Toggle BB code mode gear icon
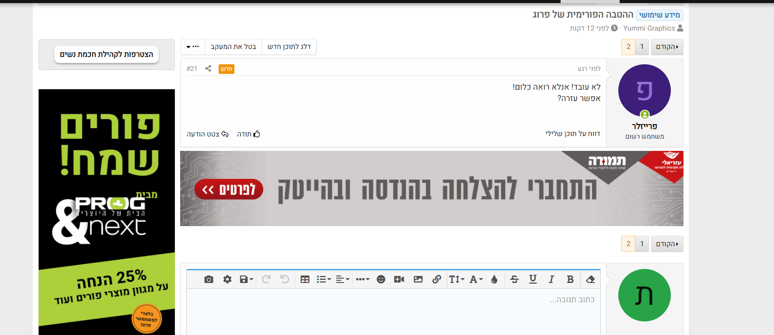Image resolution: width=774 pixels, height=335 pixels. [x=227, y=279]
